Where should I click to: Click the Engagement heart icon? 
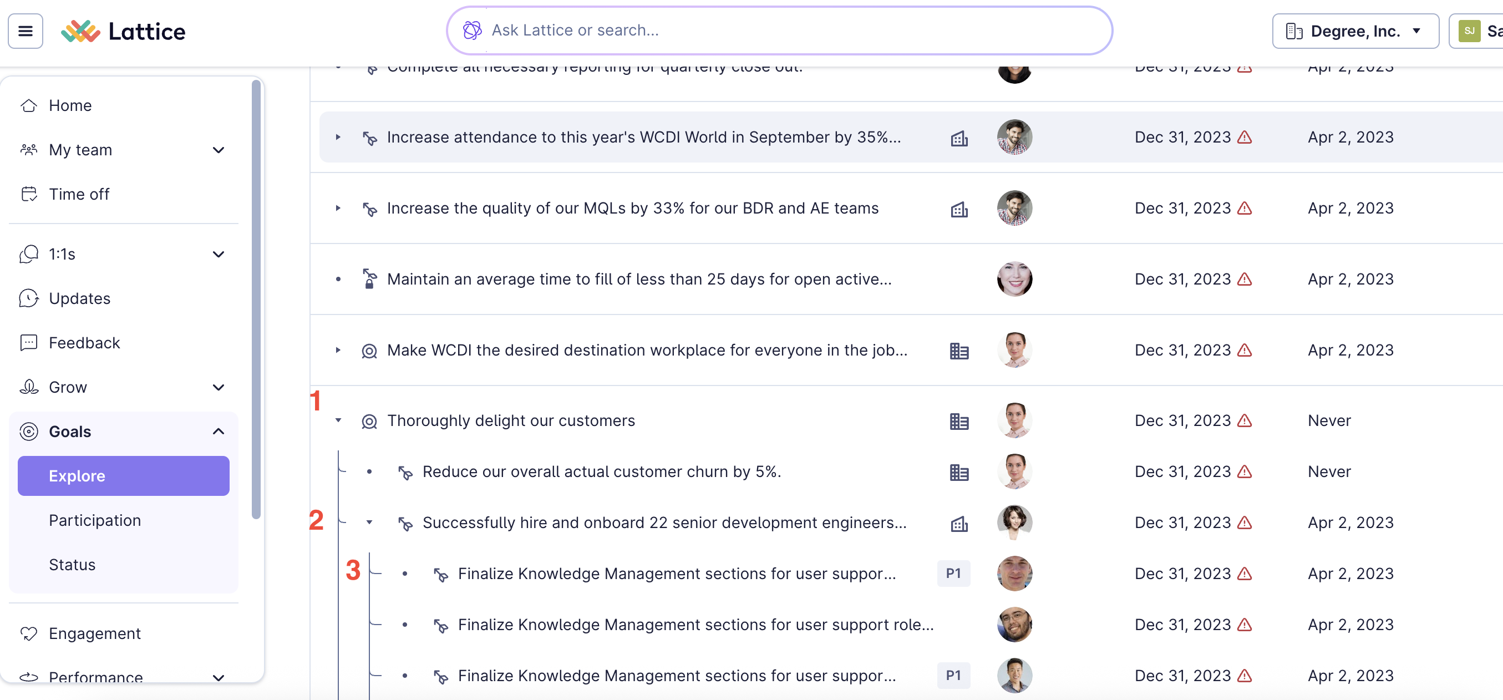(x=29, y=633)
